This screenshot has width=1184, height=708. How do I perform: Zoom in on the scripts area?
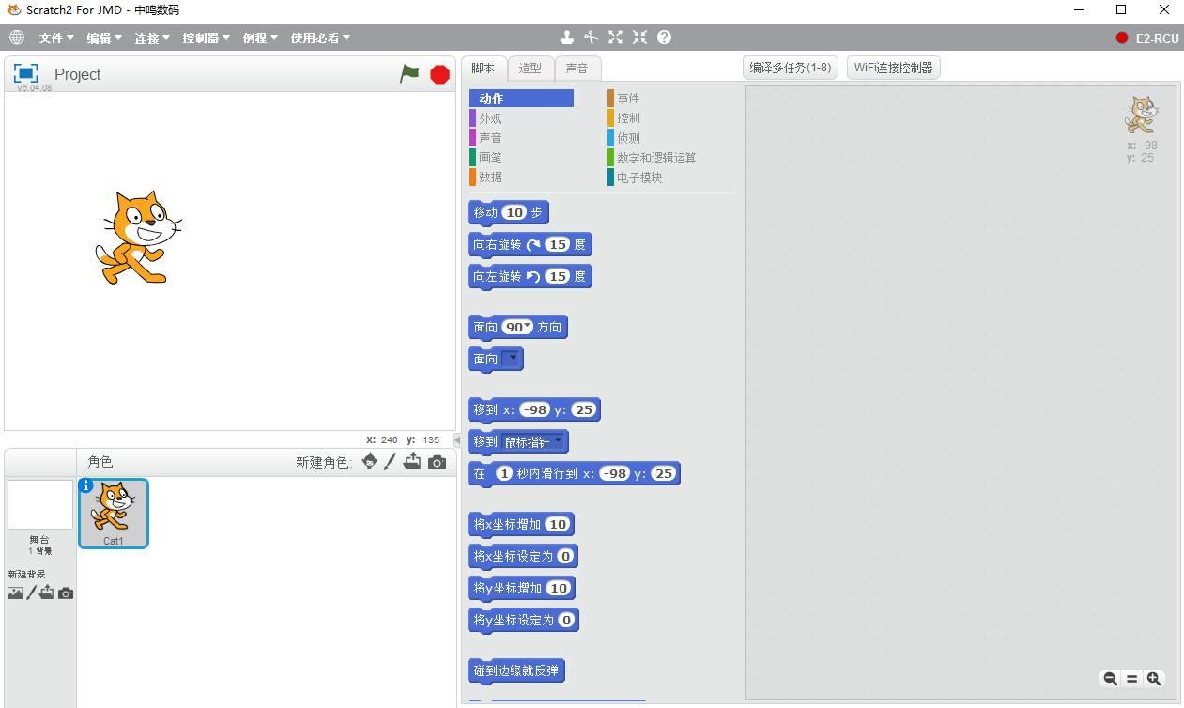pos(1154,678)
